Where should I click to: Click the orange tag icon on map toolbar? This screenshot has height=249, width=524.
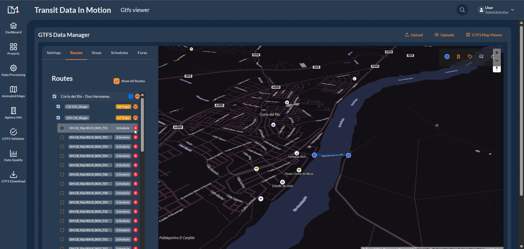click(x=470, y=57)
